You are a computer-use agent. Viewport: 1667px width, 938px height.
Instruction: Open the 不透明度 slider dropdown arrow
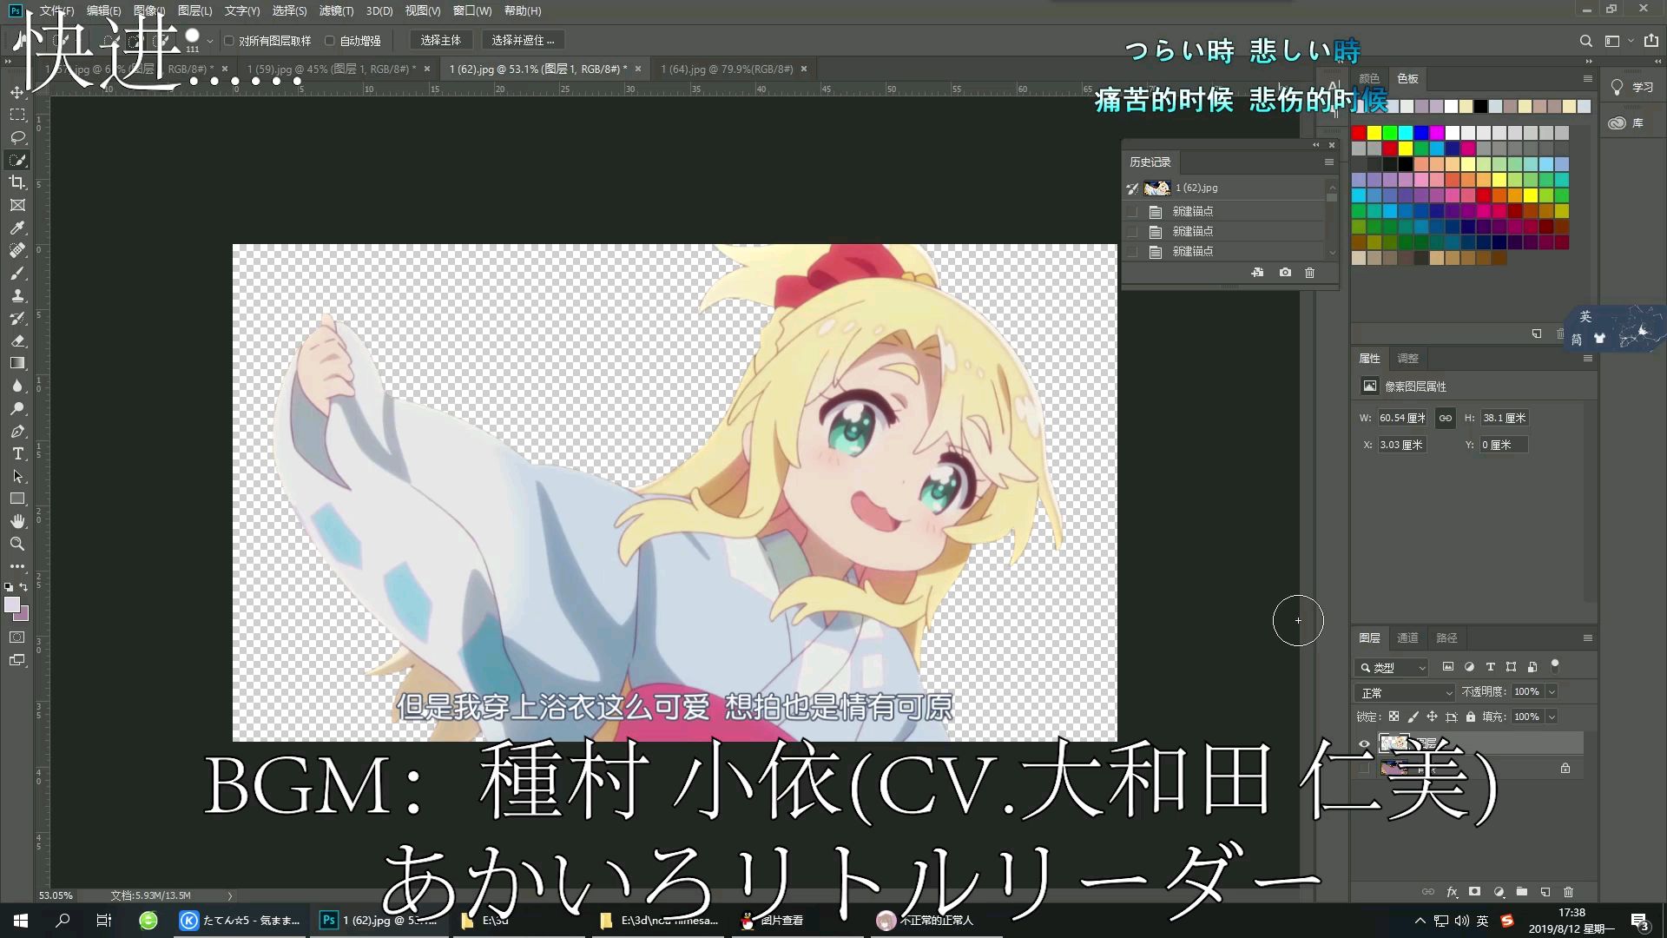(1552, 691)
